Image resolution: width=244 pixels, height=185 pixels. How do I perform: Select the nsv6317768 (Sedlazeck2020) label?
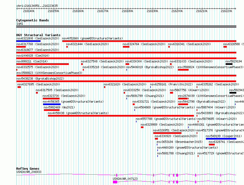tap(38, 44)
